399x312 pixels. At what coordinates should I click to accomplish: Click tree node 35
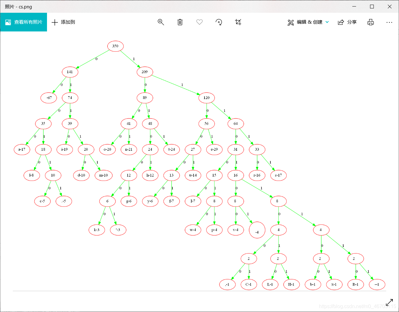[43, 124]
